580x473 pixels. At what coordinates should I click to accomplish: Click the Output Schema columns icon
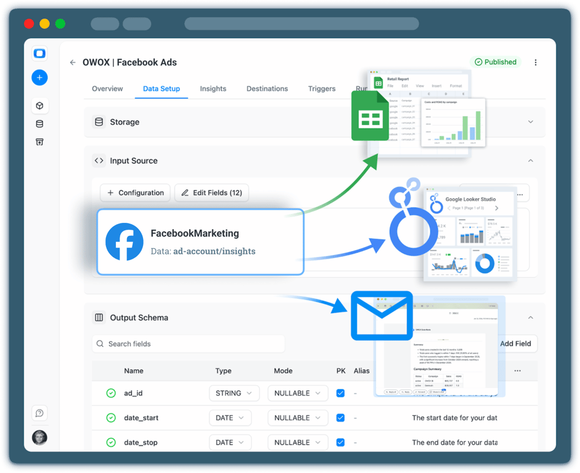tap(99, 317)
